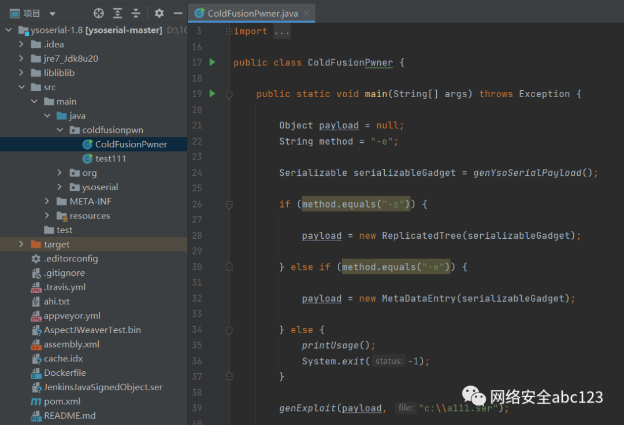
Task: Collapse the src folder
Action: tap(21, 87)
